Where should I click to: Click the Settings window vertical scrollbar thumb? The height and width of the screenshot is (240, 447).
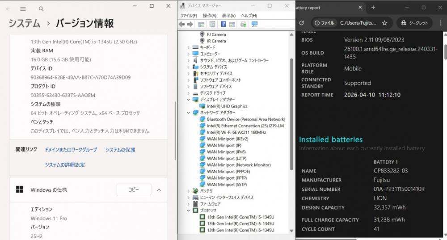coord(175,131)
